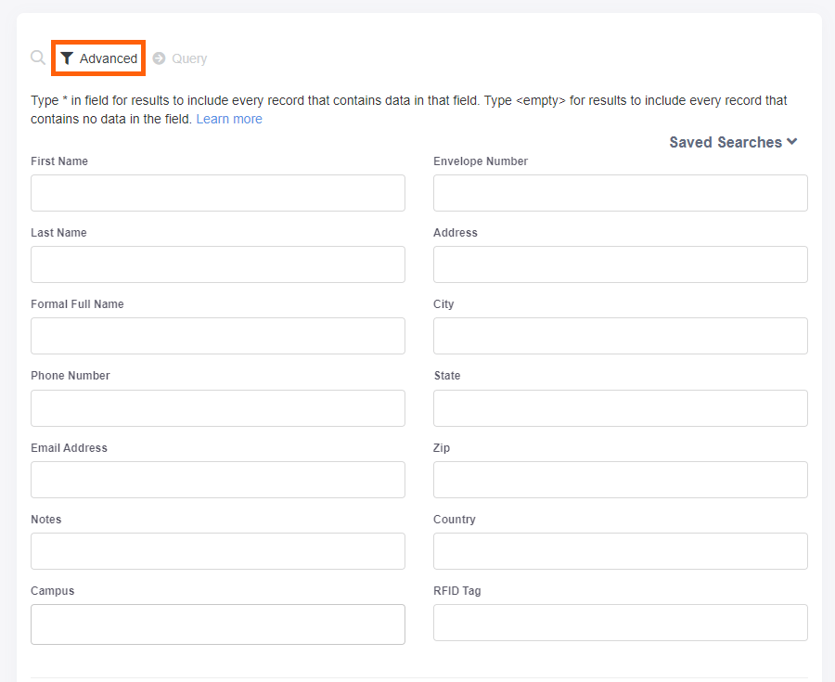Select the Address text box

(x=620, y=264)
